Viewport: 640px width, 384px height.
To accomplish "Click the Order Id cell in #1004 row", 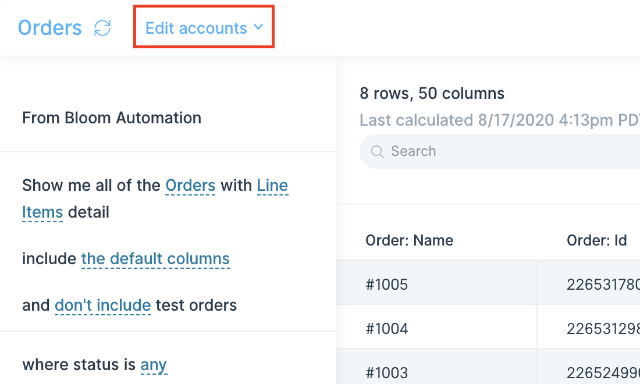I will coord(589,327).
